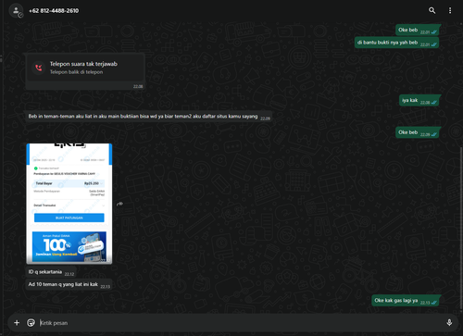Click "Telepon balik di telepon" text
The image size is (463, 336).
(77, 72)
